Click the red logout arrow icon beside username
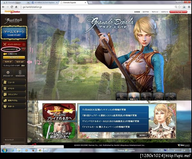The image size is (192, 159). [23, 49]
